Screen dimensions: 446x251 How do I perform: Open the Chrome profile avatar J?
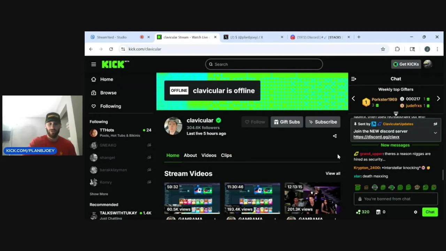(427, 49)
